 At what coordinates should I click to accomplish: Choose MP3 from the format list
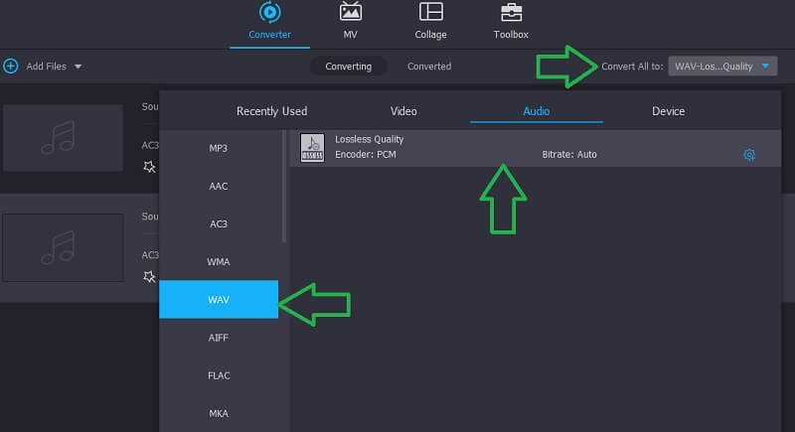coord(218,148)
